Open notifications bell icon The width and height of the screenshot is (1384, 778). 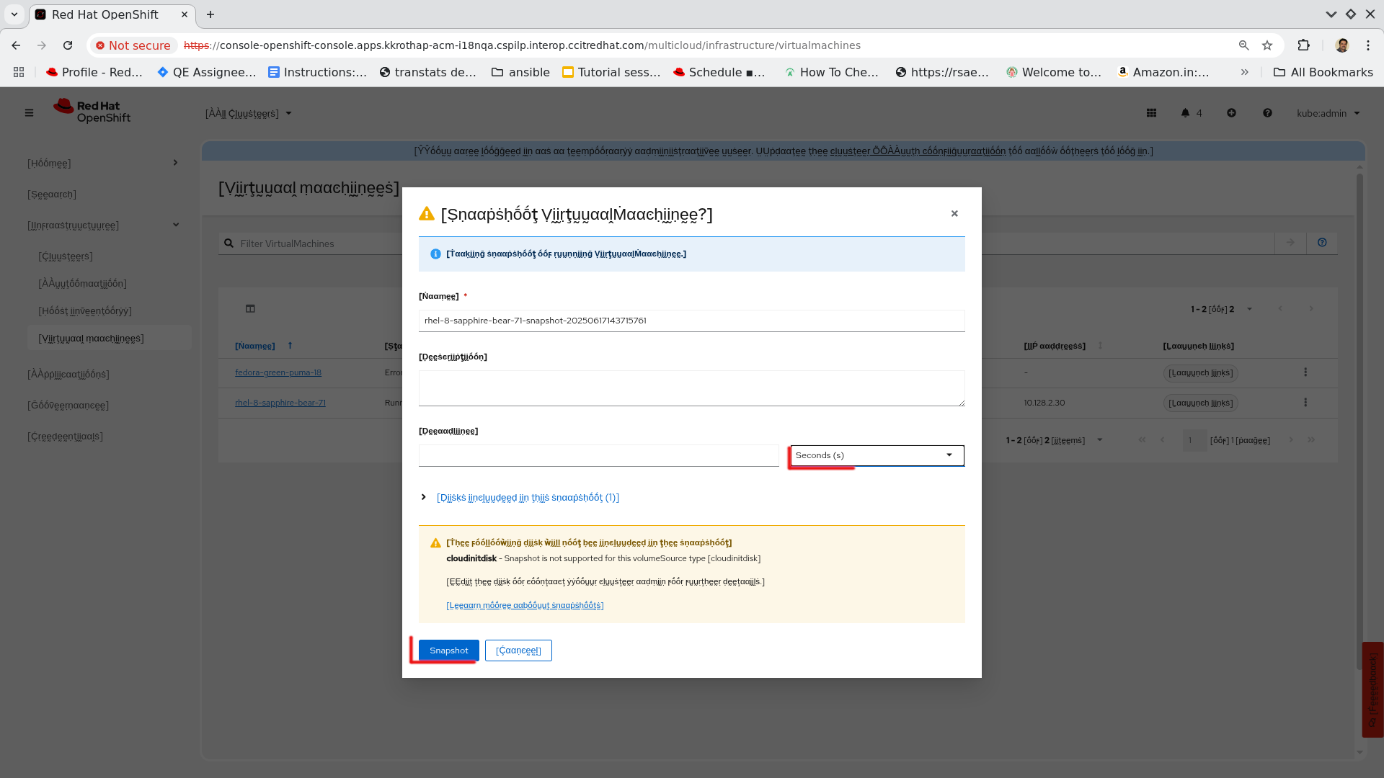coord(1185,113)
